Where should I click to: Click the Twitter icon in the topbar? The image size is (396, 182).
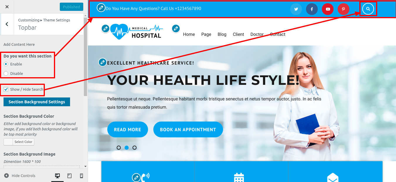click(x=296, y=9)
